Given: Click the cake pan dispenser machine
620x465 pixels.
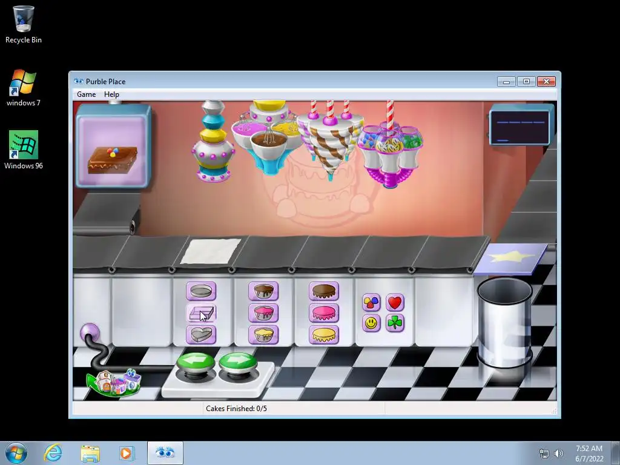Looking at the screenshot, I should (214, 141).
